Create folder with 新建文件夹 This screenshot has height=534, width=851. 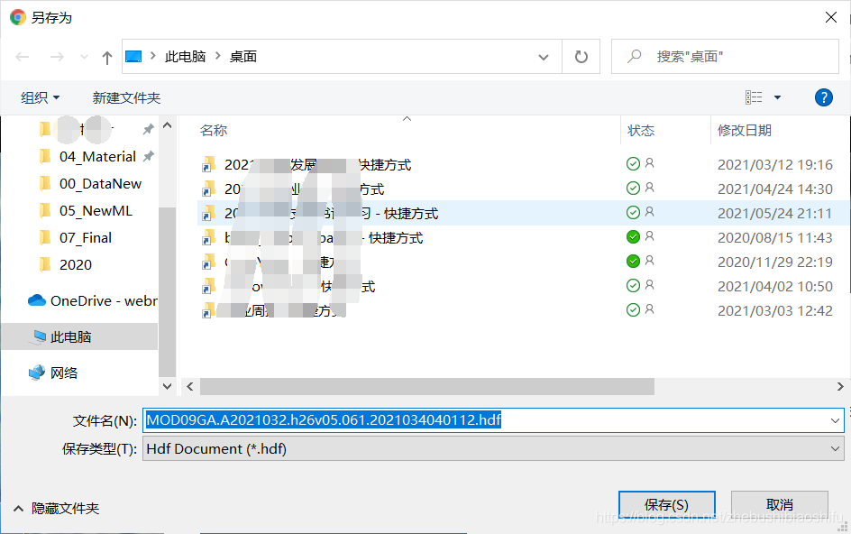(126, 97)
